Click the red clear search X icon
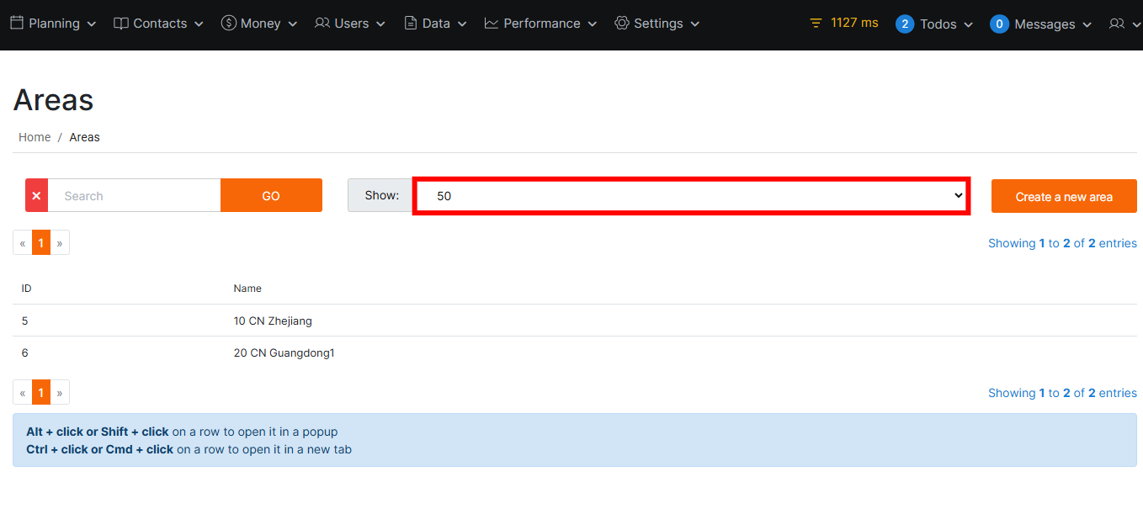The width and height of the screenshot is (1143, 530). click(36, 195)
